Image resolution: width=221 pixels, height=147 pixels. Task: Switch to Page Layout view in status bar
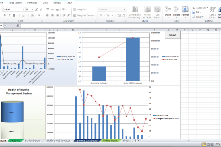click(x=208, y=144)
